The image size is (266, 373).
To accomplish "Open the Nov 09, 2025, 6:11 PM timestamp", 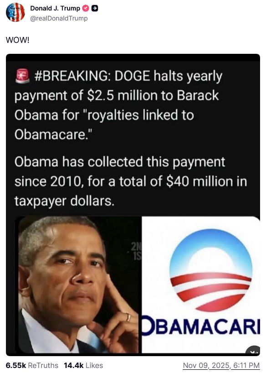I will 221,365.
